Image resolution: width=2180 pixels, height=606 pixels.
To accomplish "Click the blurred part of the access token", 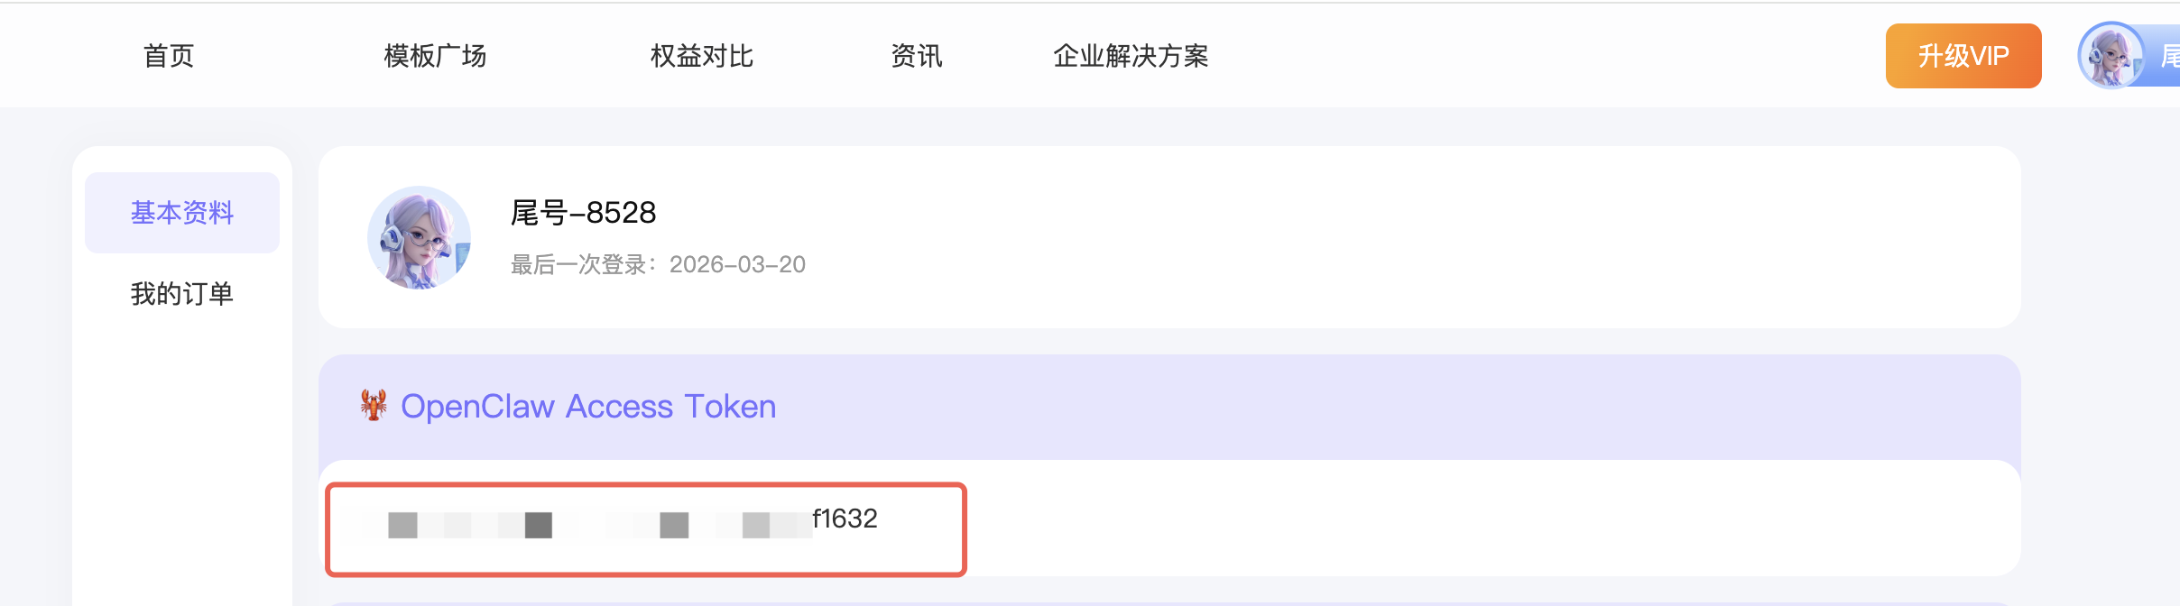I will (587, 524).
